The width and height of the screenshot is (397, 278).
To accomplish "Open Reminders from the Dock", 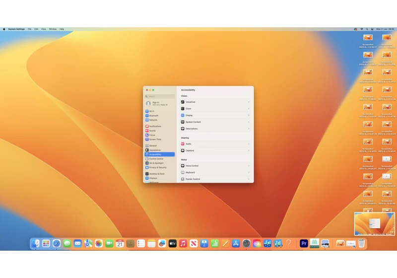I will (x=141, y=244).
